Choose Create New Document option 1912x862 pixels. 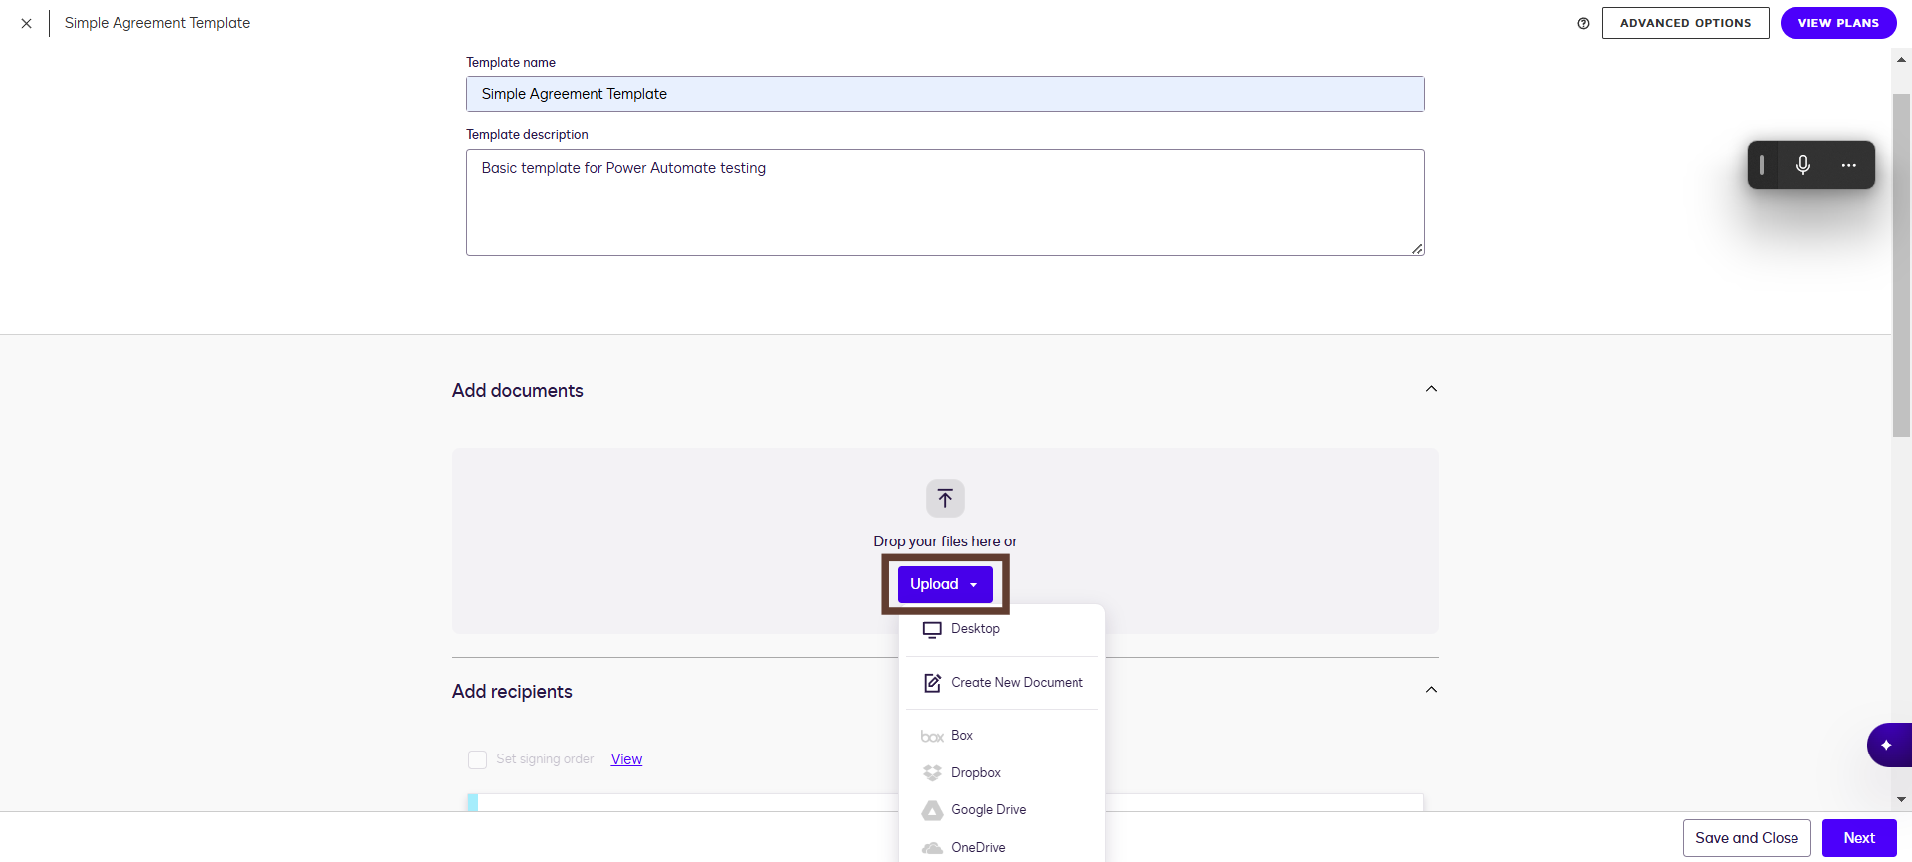click(1016, 683)
